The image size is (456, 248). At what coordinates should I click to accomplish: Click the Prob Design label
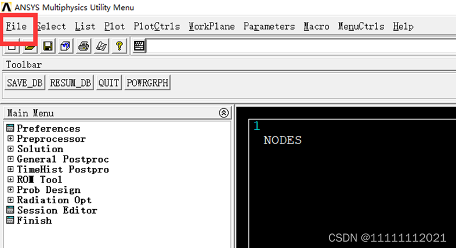[49, 190]
